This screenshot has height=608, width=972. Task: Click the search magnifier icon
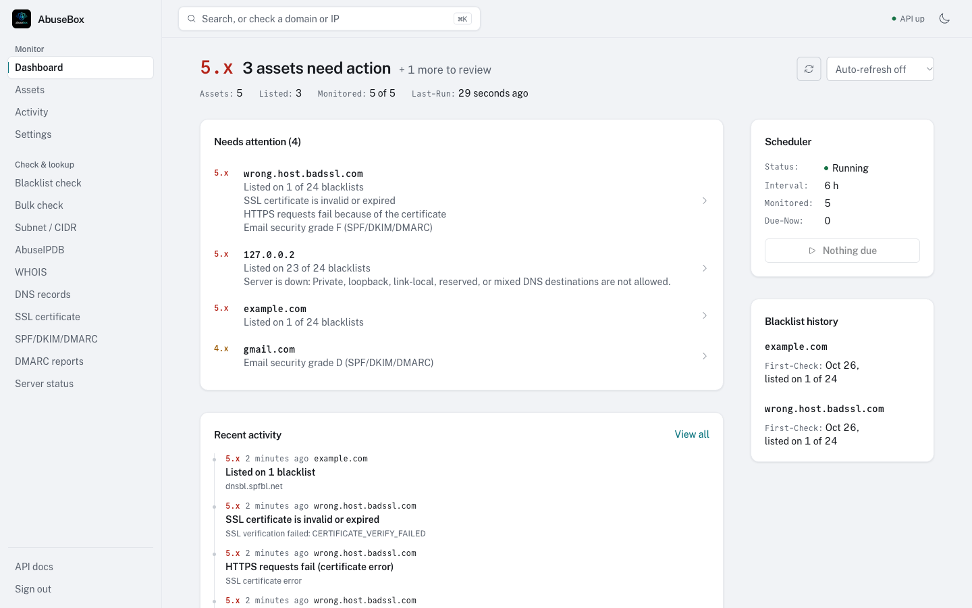tap(192, 19)
